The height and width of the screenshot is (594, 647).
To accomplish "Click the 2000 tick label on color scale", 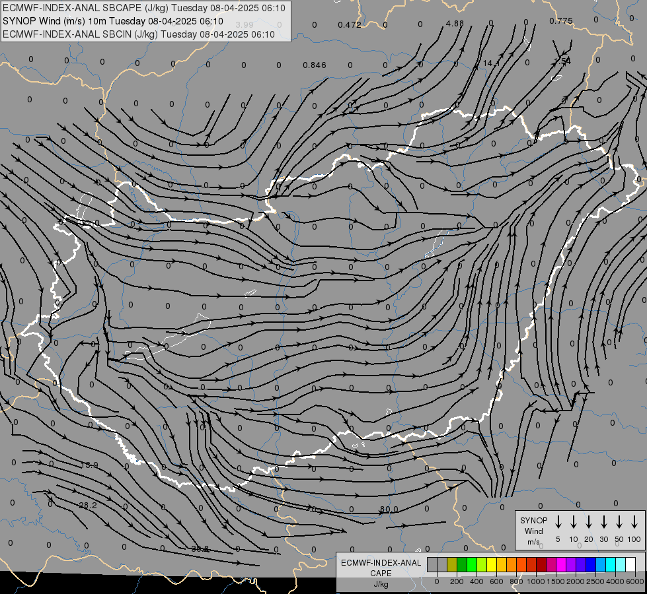I will 576,581.
